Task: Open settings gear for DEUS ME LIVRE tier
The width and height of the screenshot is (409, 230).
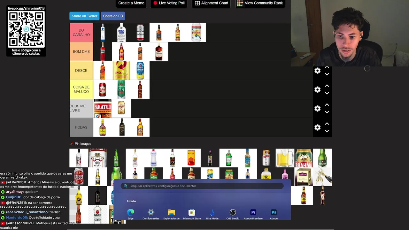Action: coord(317,108)
